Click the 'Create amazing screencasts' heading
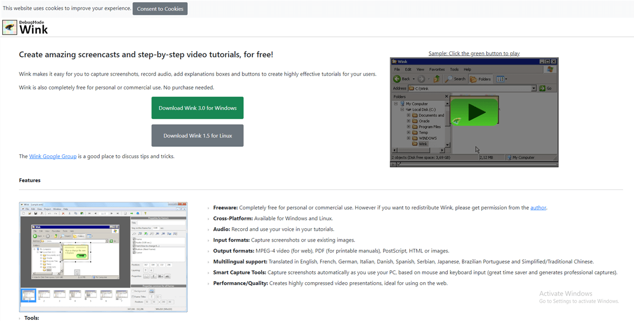Viewport: 634px width, 321px height. [146, 54]
